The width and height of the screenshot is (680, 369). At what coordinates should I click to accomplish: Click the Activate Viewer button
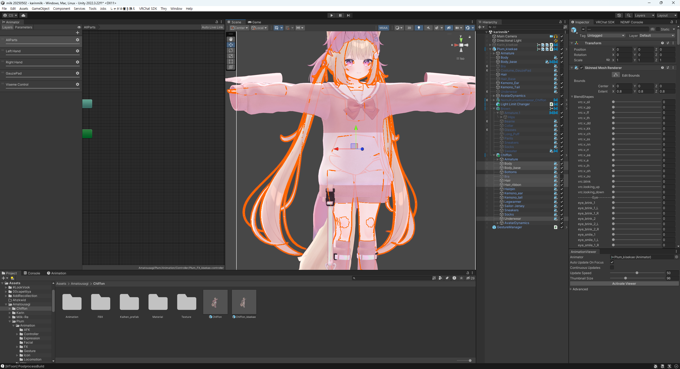click(624, 283)
